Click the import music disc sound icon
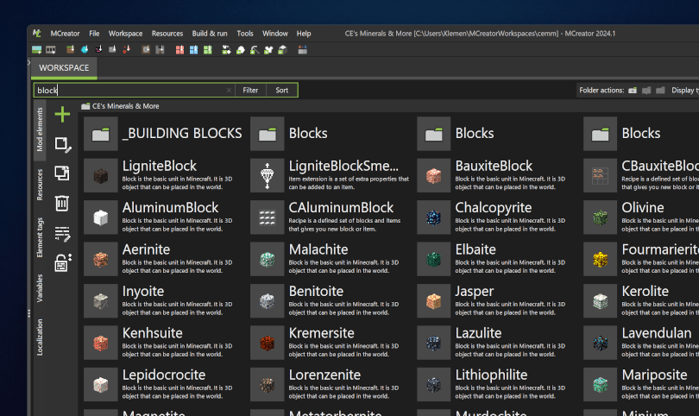This screenshot has height=416, width=699. click(98, 49)
